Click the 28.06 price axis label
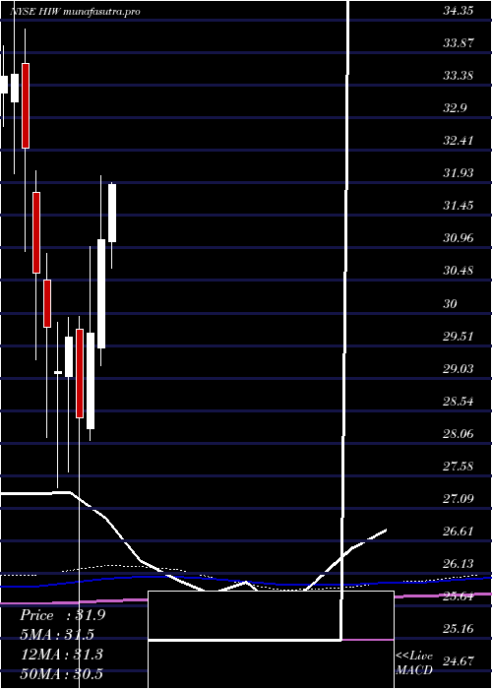Viewport: 492px width, 689px height. 458,434
